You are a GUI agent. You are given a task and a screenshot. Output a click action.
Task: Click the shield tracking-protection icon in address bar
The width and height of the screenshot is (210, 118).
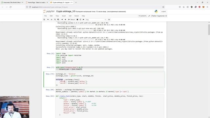pyautogui.click(x=27, y=7)
